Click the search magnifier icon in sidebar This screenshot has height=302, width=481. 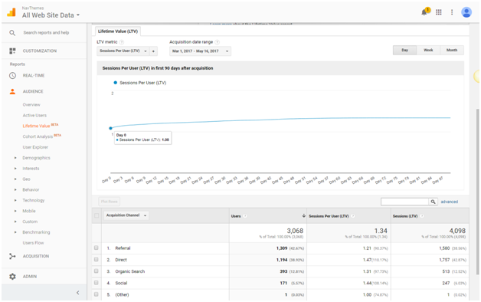(x=12, y=32)
